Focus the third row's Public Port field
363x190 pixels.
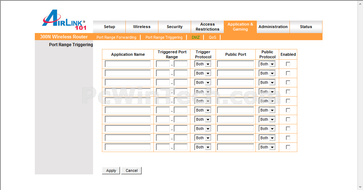point(236,82)
